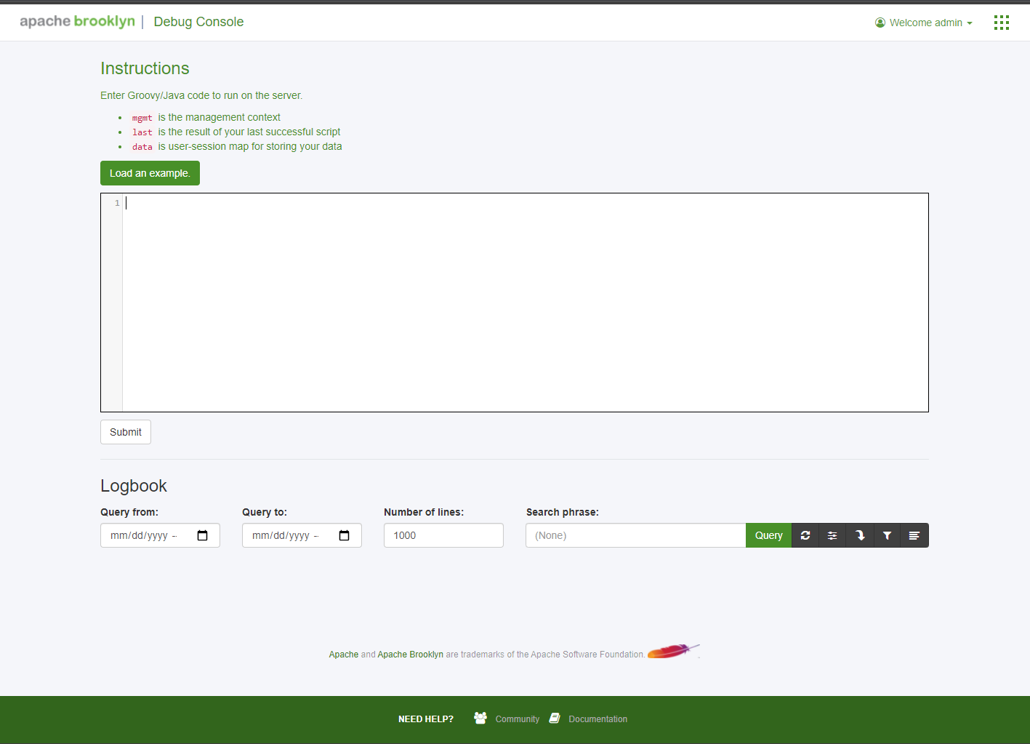Follow the Apache Brooklyn trademark link
The height and width of the screenshot is (744, 1030).
(410, 655)
